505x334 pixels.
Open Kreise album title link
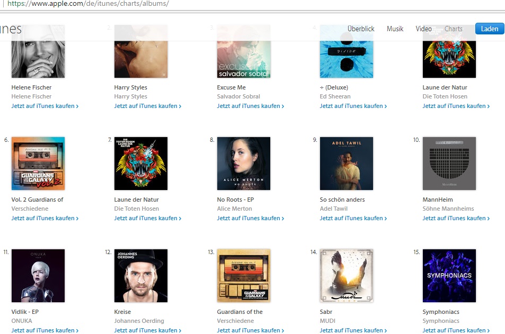click(x=122, y=312)
